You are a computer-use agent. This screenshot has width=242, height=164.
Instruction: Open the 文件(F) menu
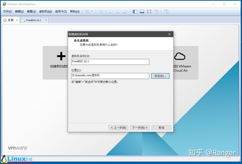(x=7, y=11)
